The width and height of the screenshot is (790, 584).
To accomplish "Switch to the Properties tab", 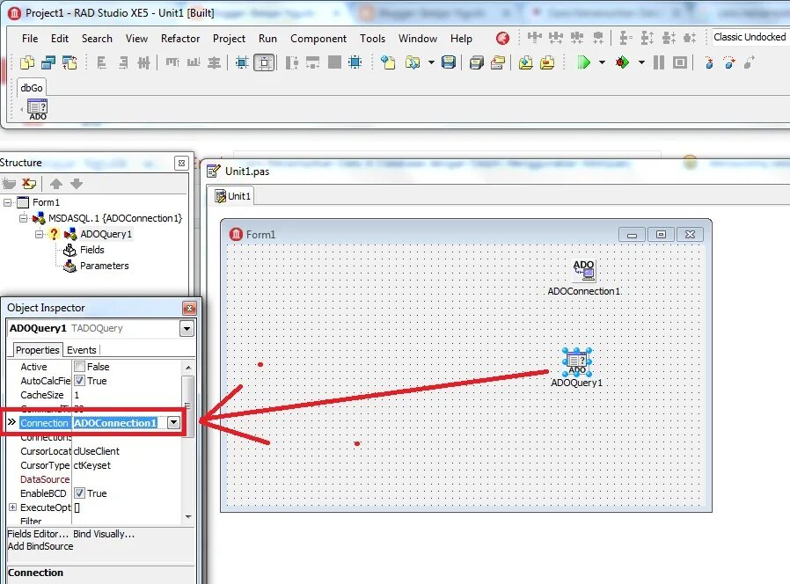I will tap(37, 350).
